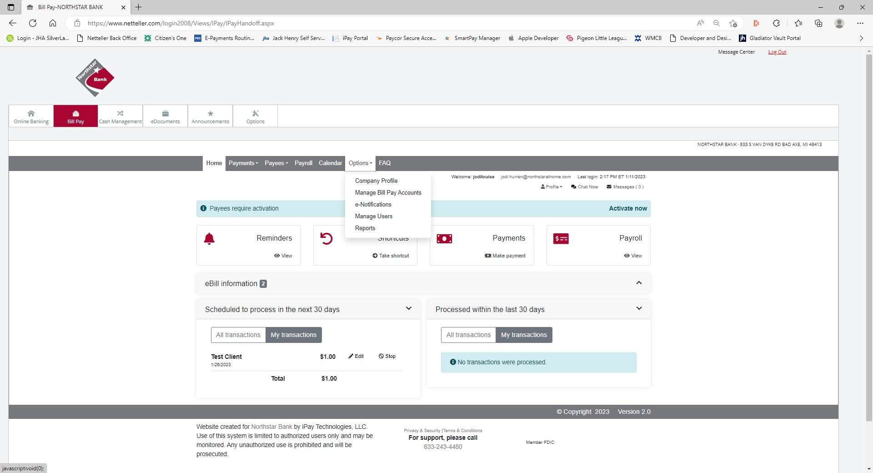Image resolution: width=873 pixels, height=473 pixels.
Task: Click the eBill information count badge
Action: 263,284
